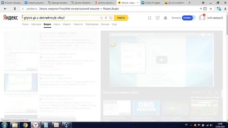This screenshot has height=128, width=228.
Task: Launch Chrome from taskbar
Action: click(x=25, y=125)
